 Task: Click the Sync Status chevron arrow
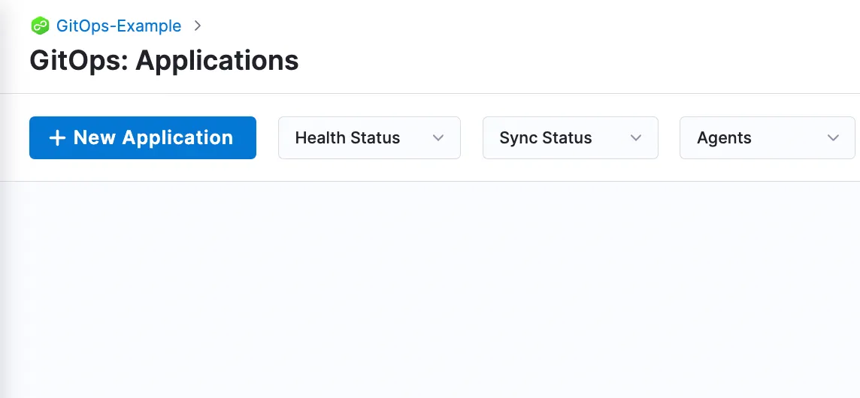click(636, 137)
